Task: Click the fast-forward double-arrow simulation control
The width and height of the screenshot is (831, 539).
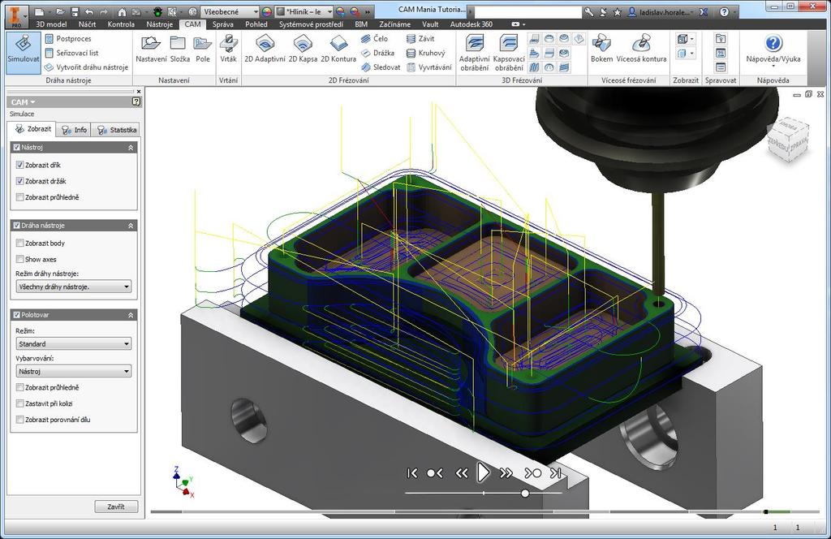Action: click(x=506, y=473)
